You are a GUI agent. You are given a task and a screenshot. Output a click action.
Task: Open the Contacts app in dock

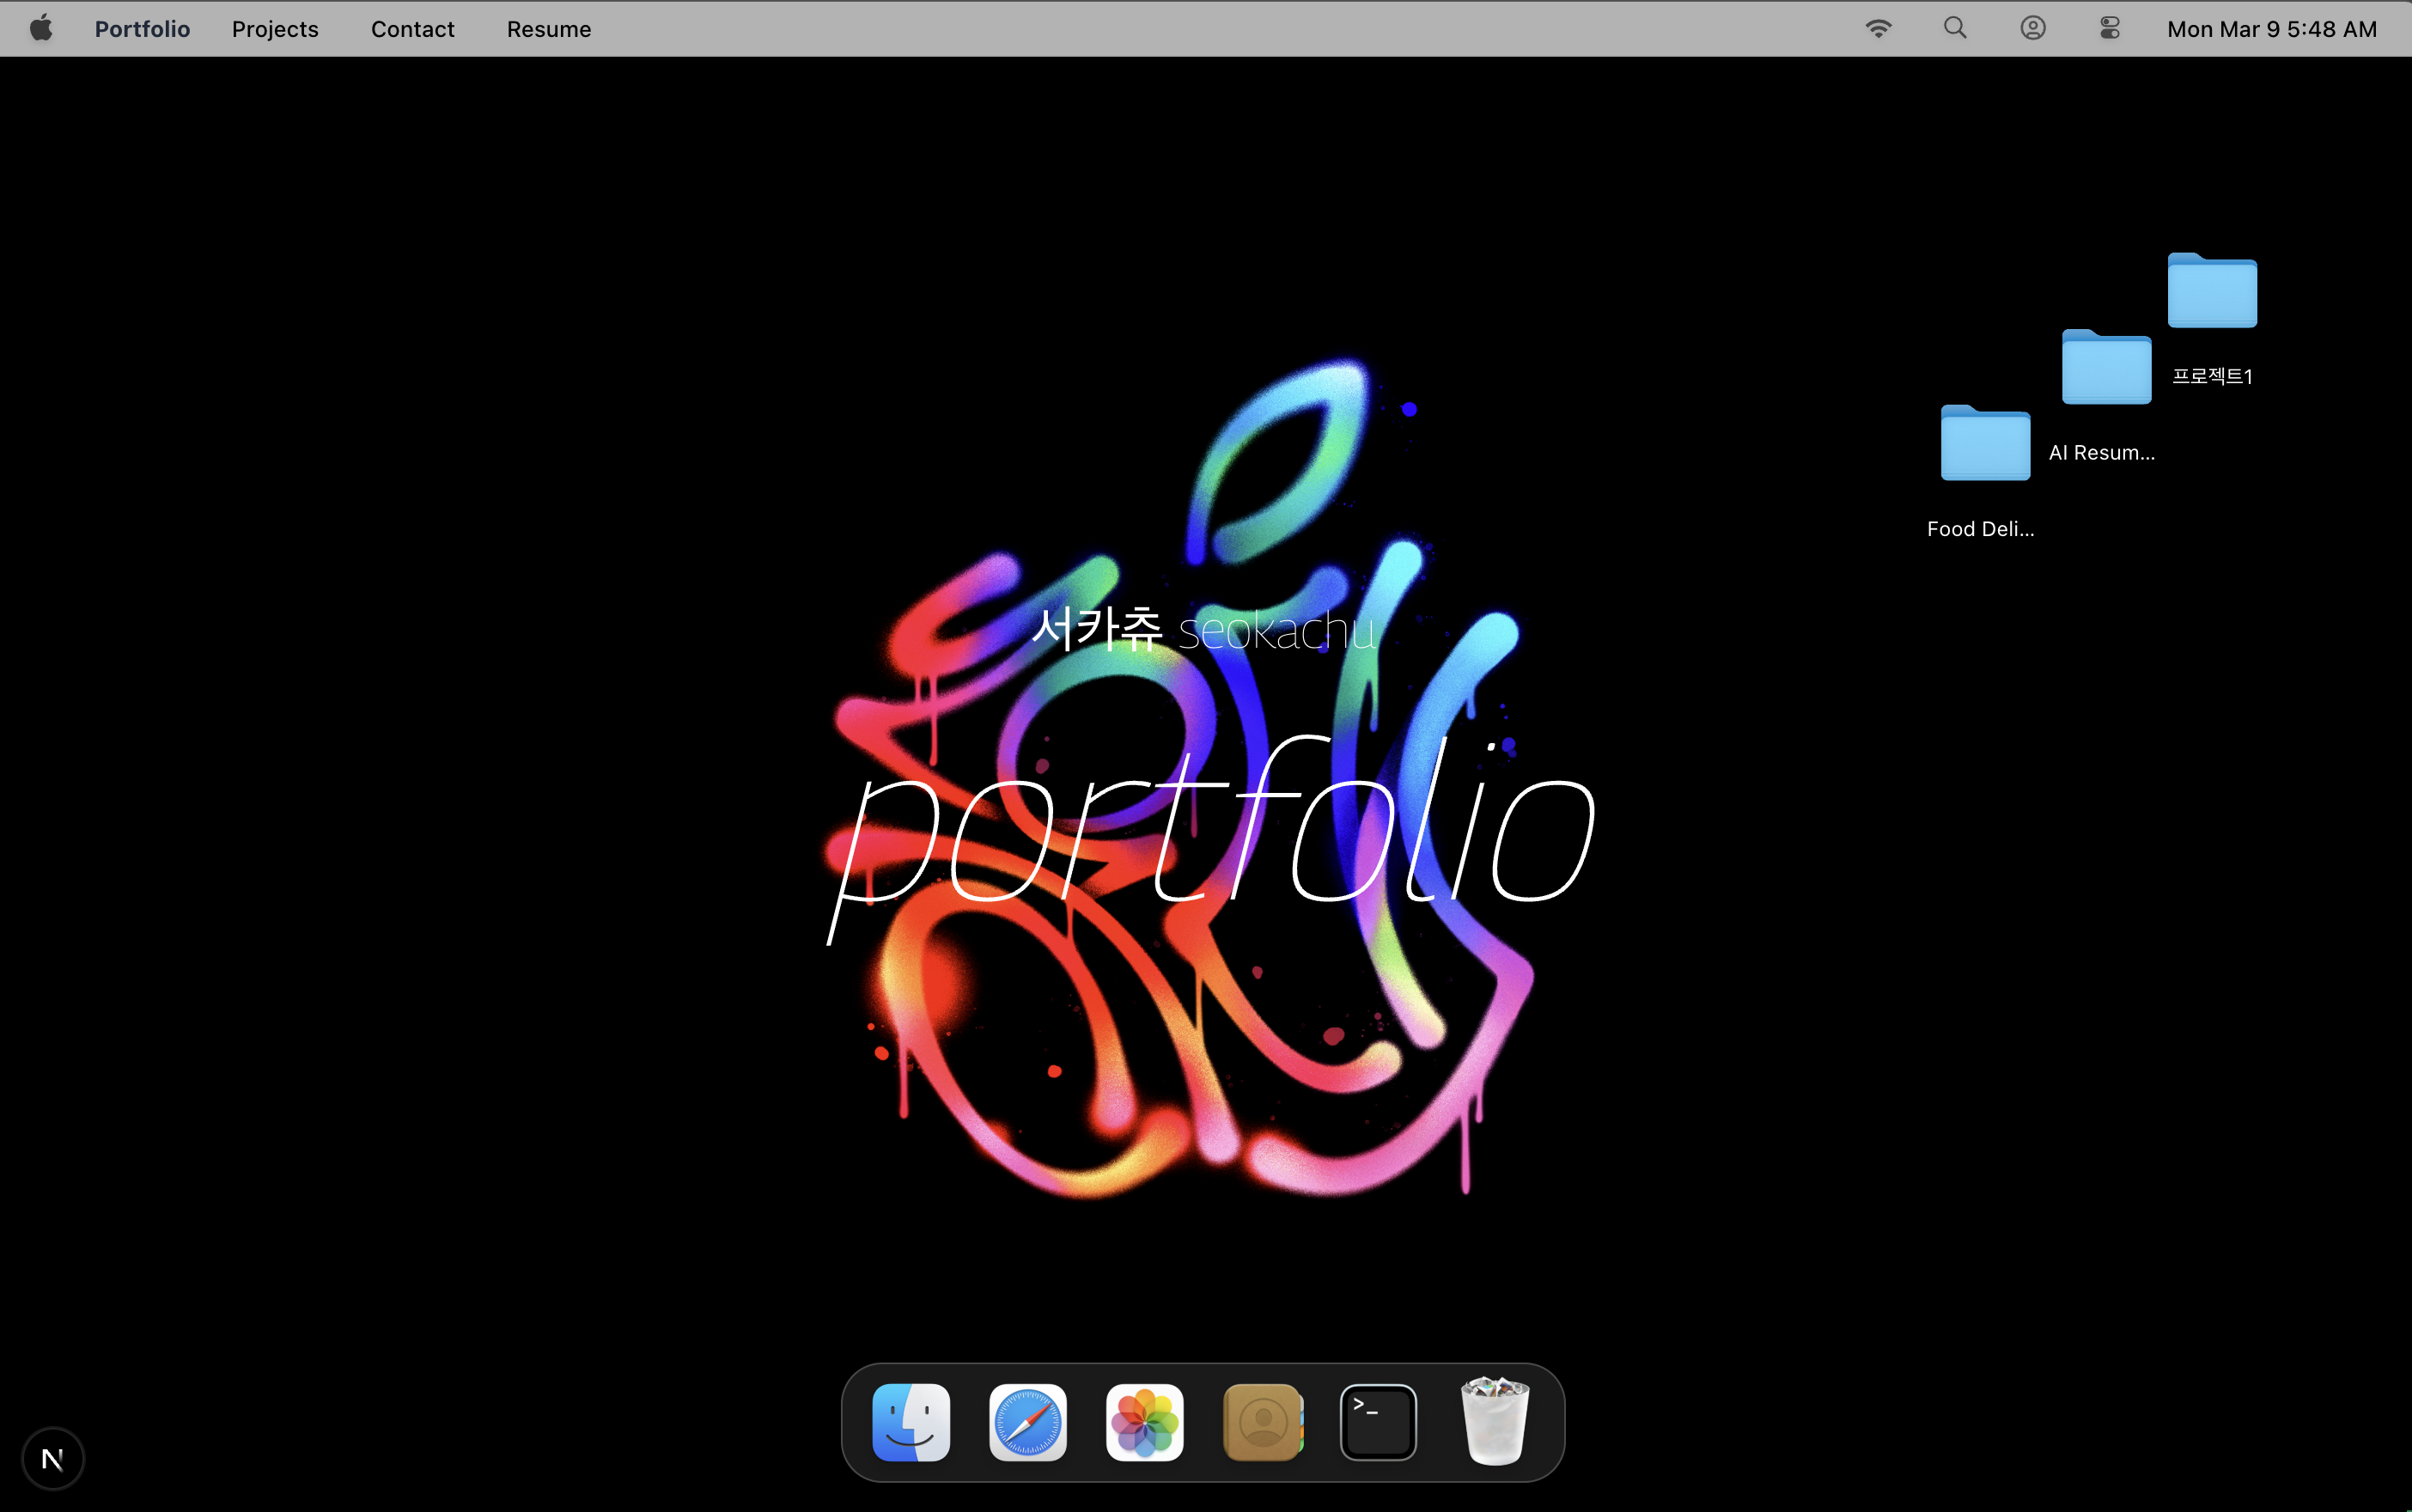coord(1262,1422)
